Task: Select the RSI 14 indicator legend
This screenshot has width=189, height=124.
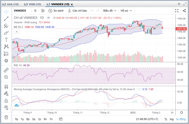Action: click(x=18, y=65)
